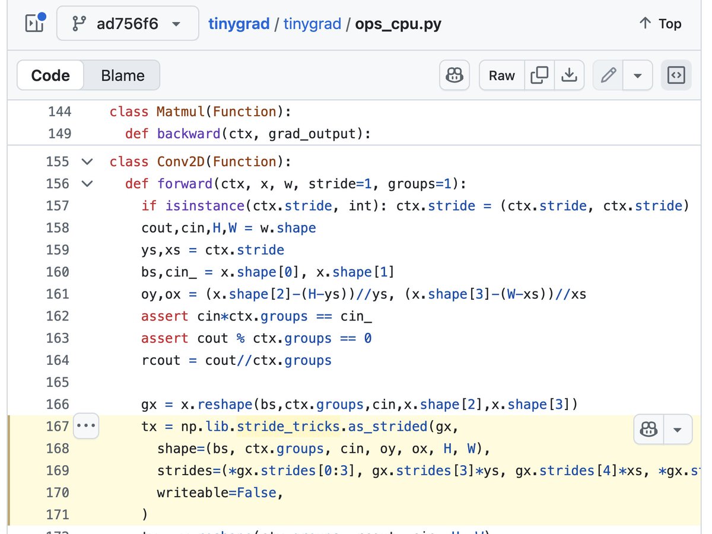The image size is (712, 534).
Task: Switch to the Blame view tab
Action: [x=122, y=75]
